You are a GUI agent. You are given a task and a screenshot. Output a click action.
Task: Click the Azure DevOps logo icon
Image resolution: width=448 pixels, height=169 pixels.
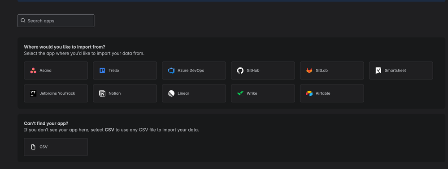click(x=171, y=70)
